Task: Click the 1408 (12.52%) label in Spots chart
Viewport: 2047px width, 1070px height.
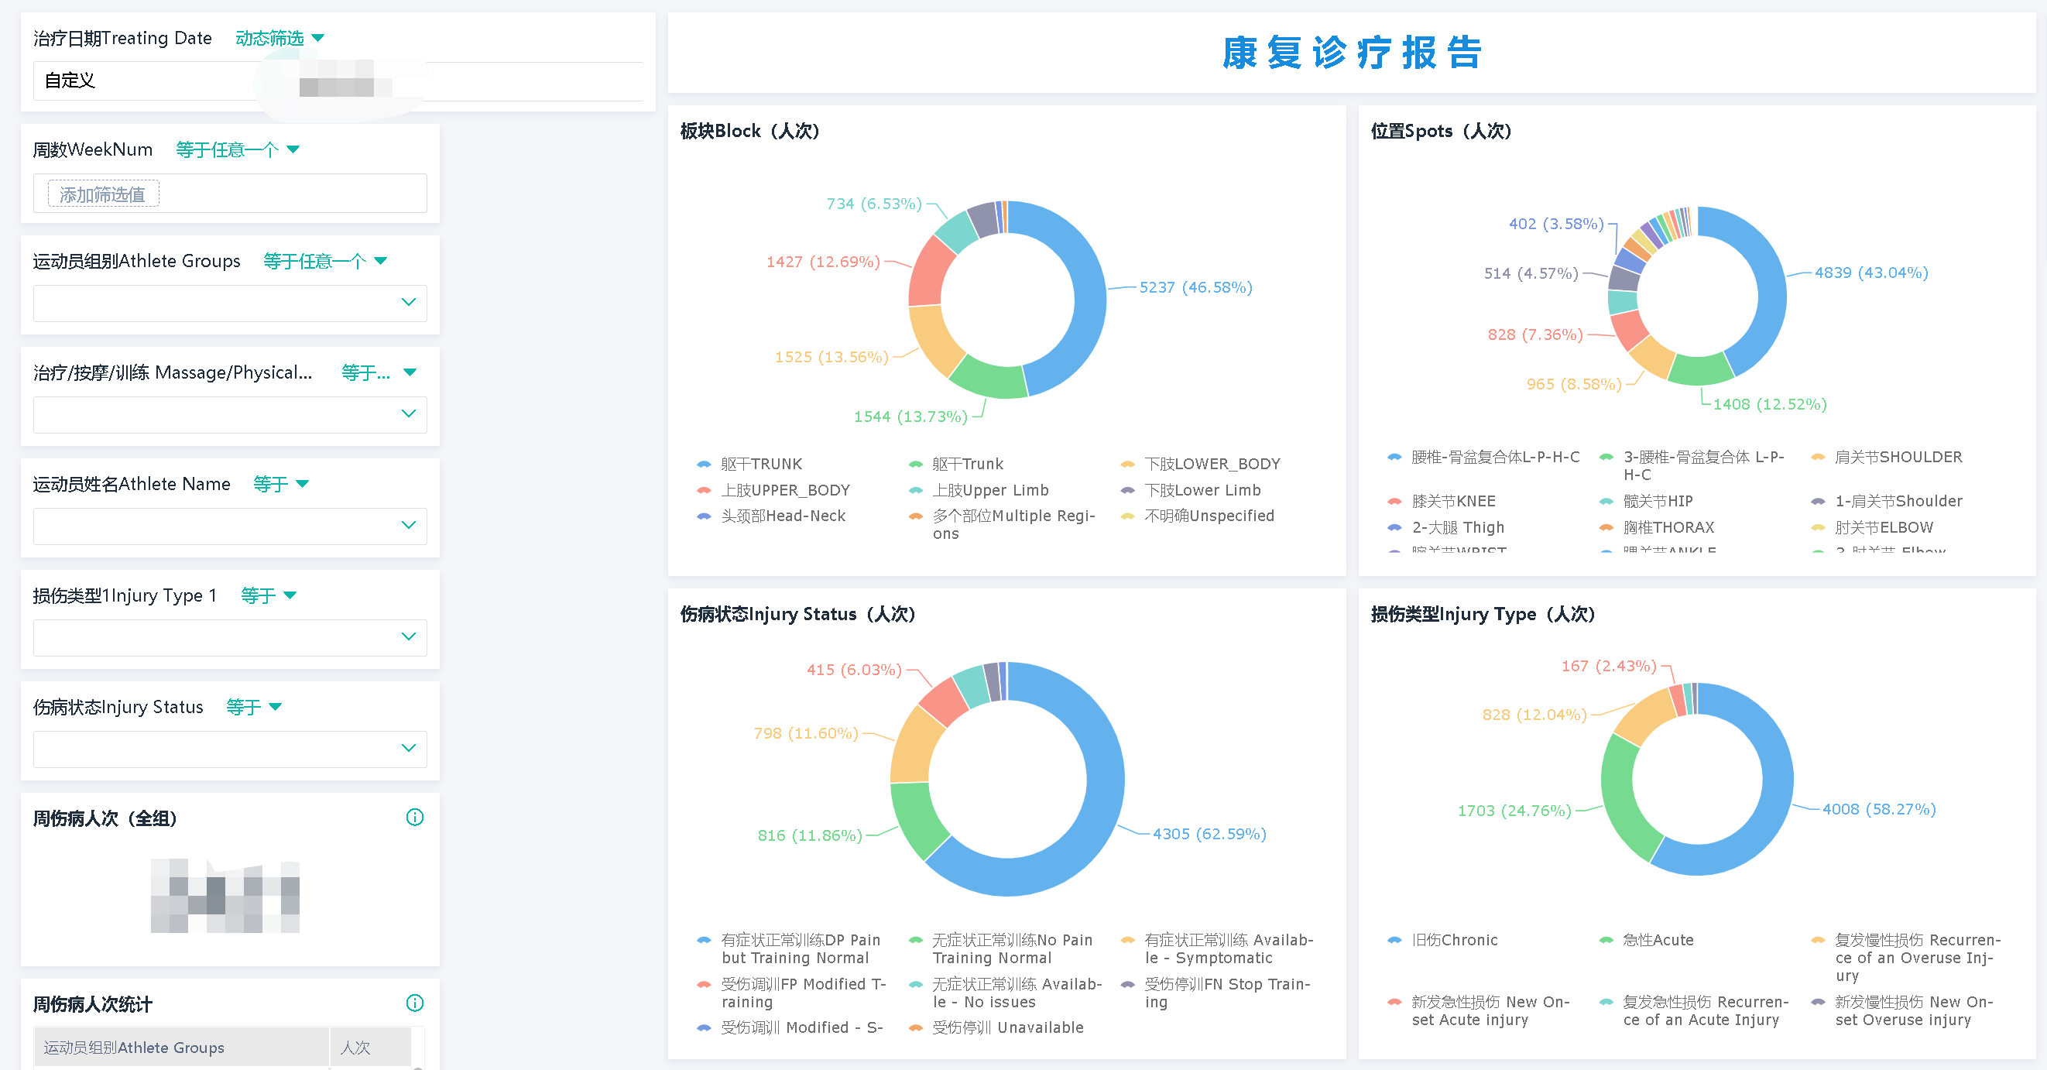Action: [1770, 404]
